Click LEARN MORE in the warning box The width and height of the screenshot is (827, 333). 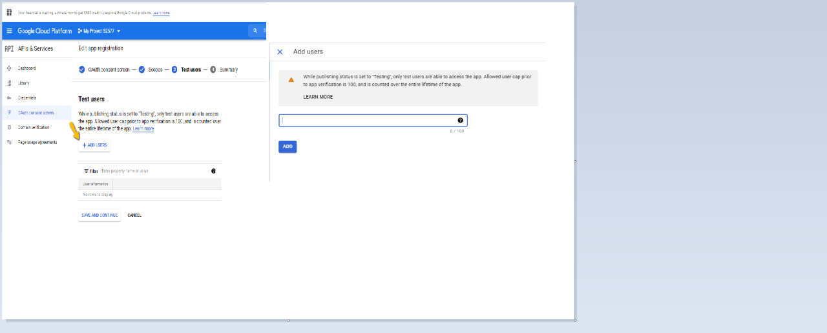click(318, 97)
